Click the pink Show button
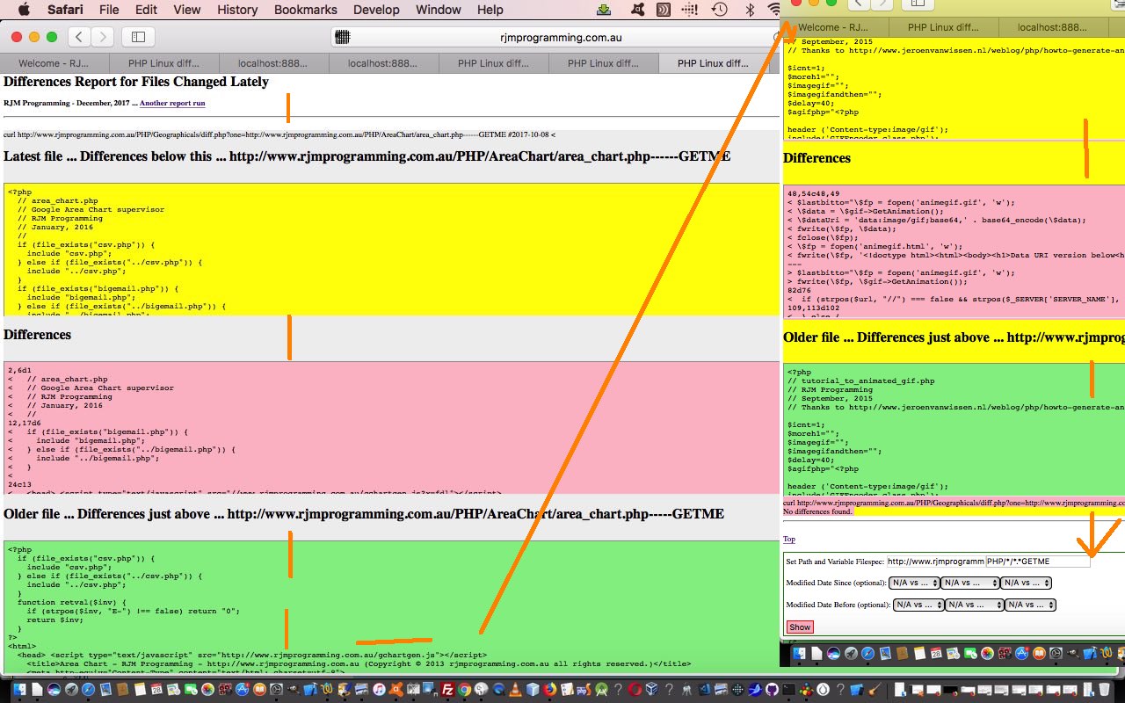The image size is (1125, 703). (800, 627)
